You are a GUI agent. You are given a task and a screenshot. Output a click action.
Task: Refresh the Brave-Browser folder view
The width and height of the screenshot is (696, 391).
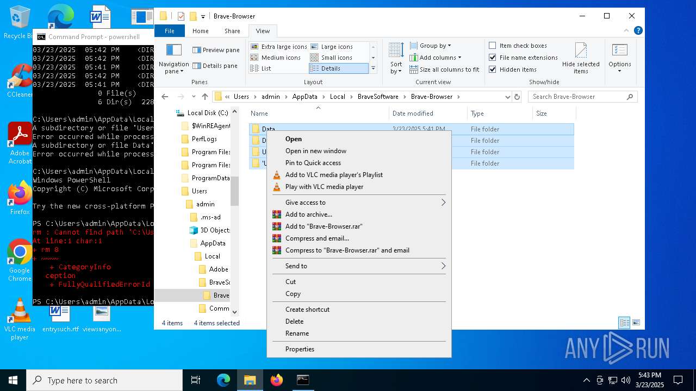517,97
